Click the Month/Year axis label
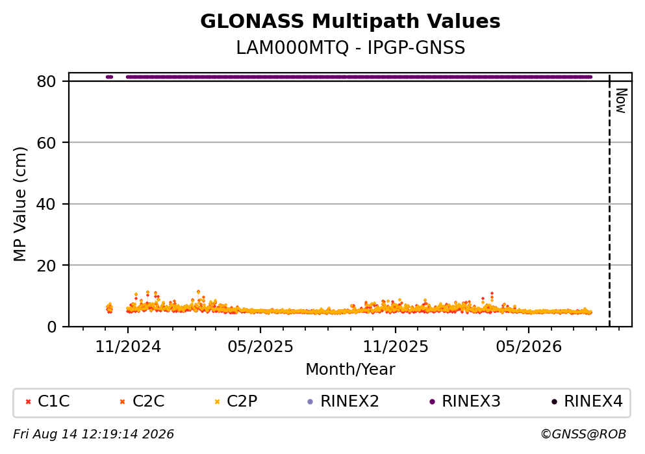Viewport: 645px width, 454px height. (x=350, y=370)
